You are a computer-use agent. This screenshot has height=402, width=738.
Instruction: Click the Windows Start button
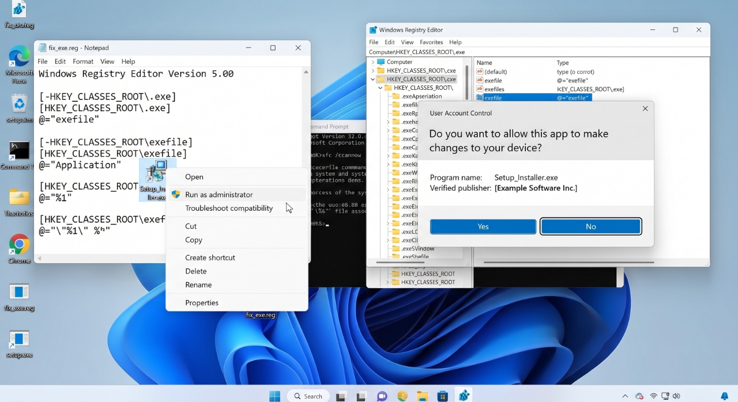(274, 396)
